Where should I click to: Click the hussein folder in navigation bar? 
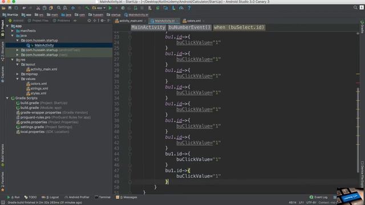96,15
